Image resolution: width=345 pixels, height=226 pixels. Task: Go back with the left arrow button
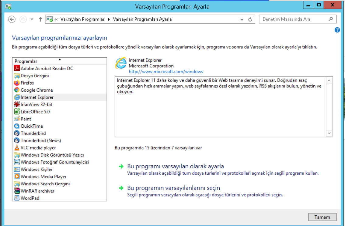[12, 19]
